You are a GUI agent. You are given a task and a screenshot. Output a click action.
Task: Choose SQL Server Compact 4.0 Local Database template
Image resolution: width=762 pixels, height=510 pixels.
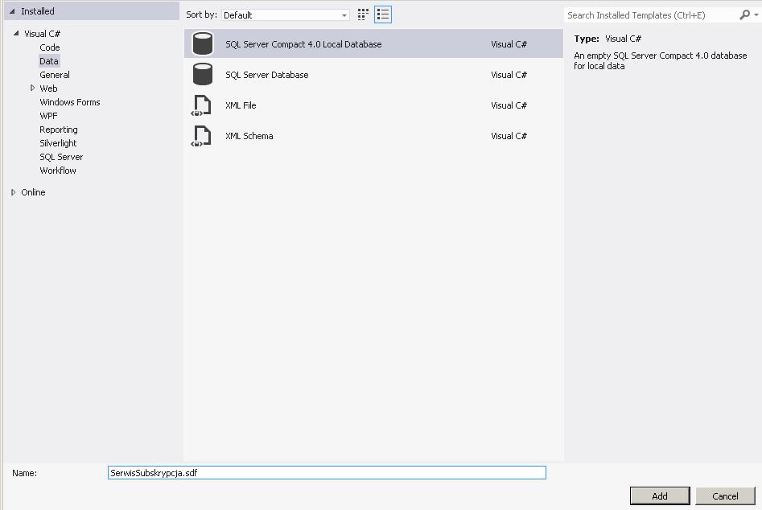click(373, 43)
